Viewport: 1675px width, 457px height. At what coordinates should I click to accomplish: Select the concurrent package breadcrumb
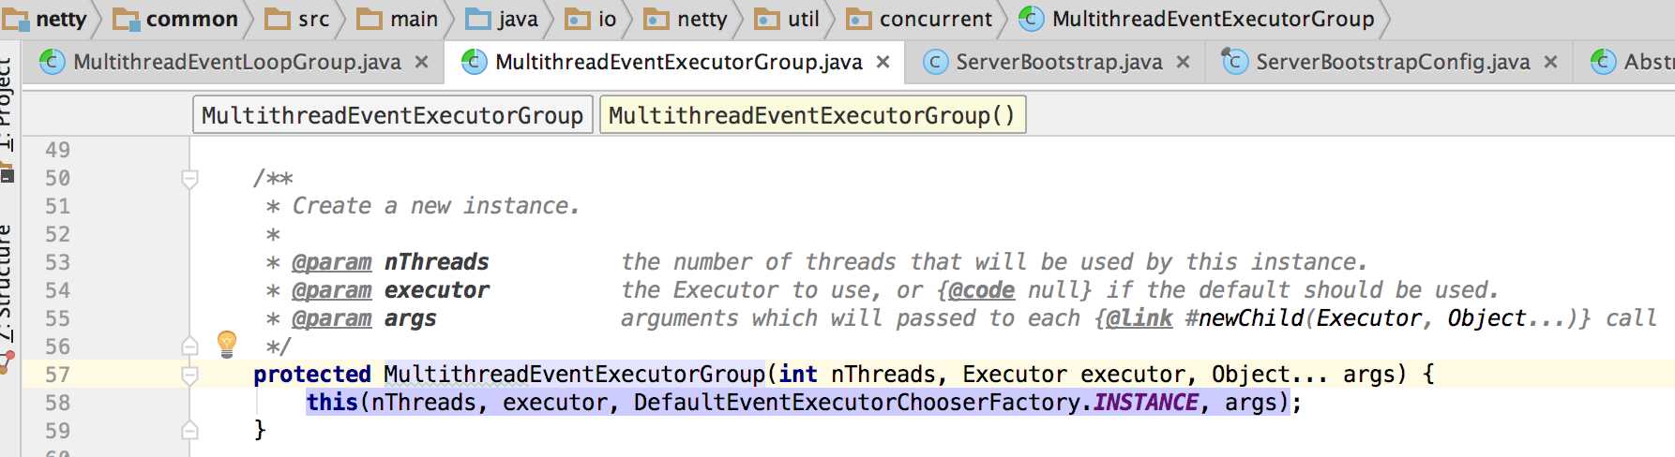tap(919, 19)
